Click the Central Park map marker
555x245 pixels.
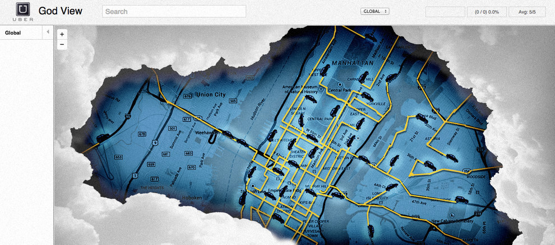[x=340, y=84]
